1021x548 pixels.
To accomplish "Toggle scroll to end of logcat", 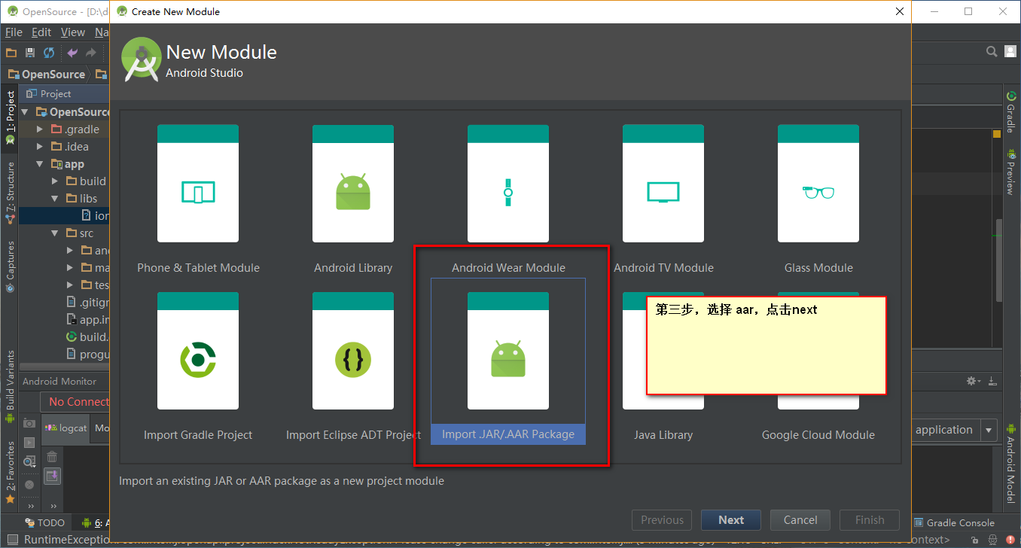I will [x=52, y=476].
